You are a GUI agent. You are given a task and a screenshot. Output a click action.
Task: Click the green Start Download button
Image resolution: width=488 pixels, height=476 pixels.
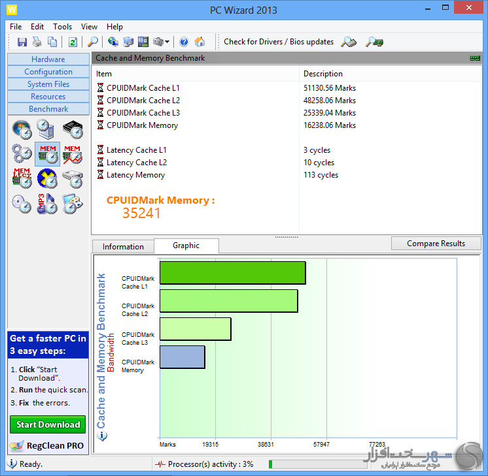coord(48,424)
